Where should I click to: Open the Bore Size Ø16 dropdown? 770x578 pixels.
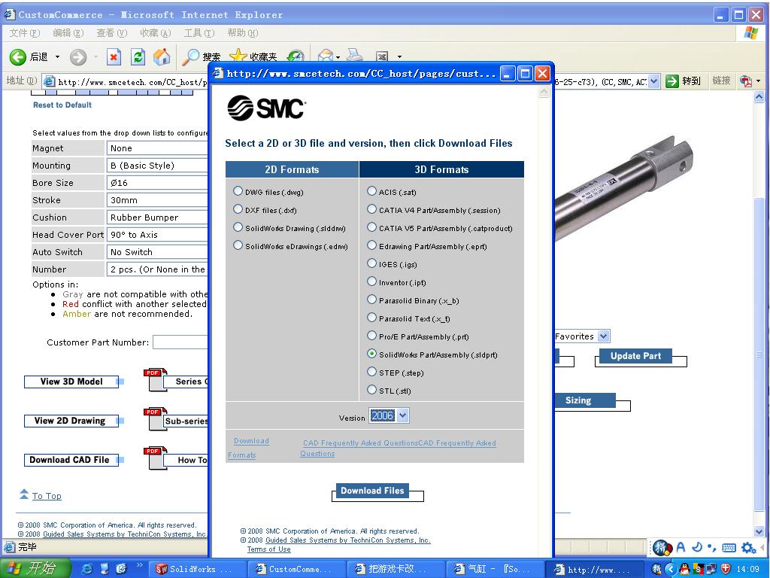(x=156, y=182)
